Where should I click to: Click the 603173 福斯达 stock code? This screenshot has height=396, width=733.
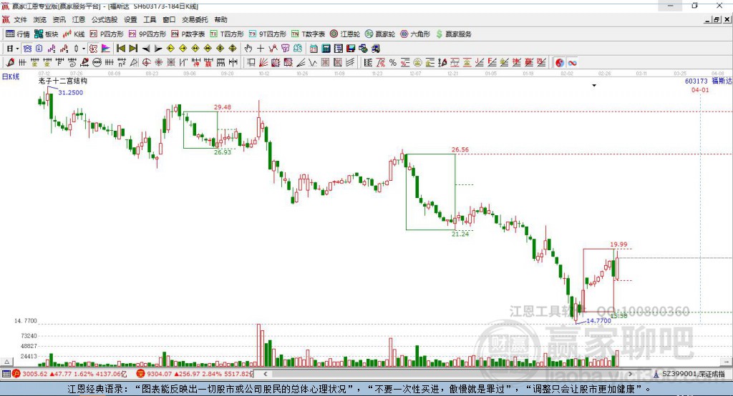click(708, 81)
